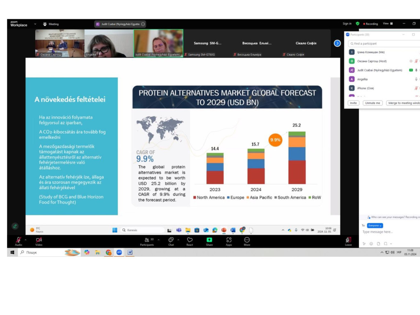Image resolution: width=420 pixels, height=315 pixels.
Task: Click the Sign in link
Action: point(347,23)
